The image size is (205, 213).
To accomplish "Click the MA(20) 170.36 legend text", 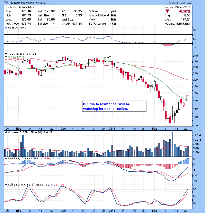I will click(x=16, y=57).
